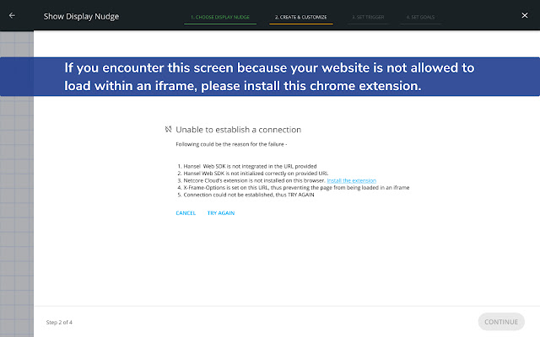
Task: Click the 'Unable to establish a connection' heading
Action: click(238, 130)
